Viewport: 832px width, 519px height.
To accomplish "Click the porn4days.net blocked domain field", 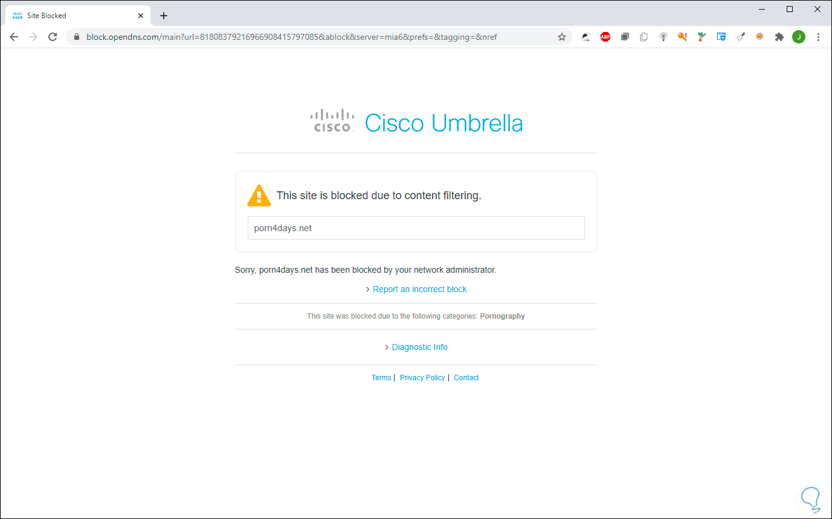I will (x=416, y=228).
